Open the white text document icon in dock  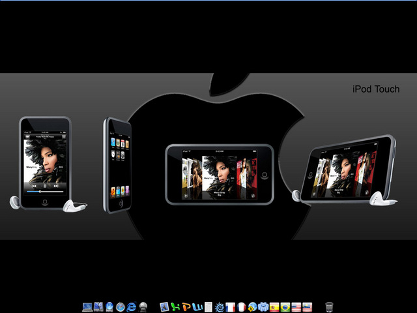pos(208,307)
